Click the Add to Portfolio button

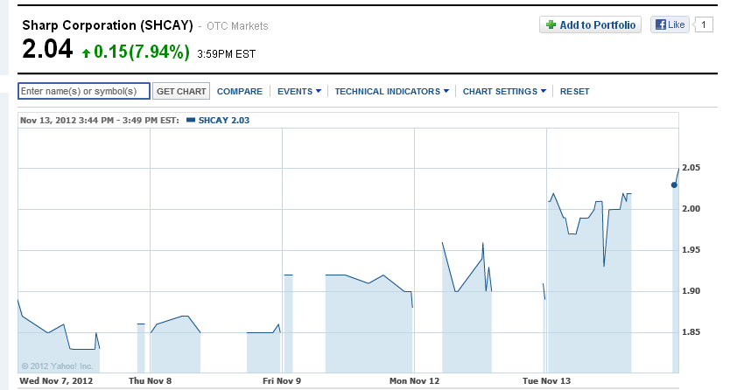pos(590,24)
